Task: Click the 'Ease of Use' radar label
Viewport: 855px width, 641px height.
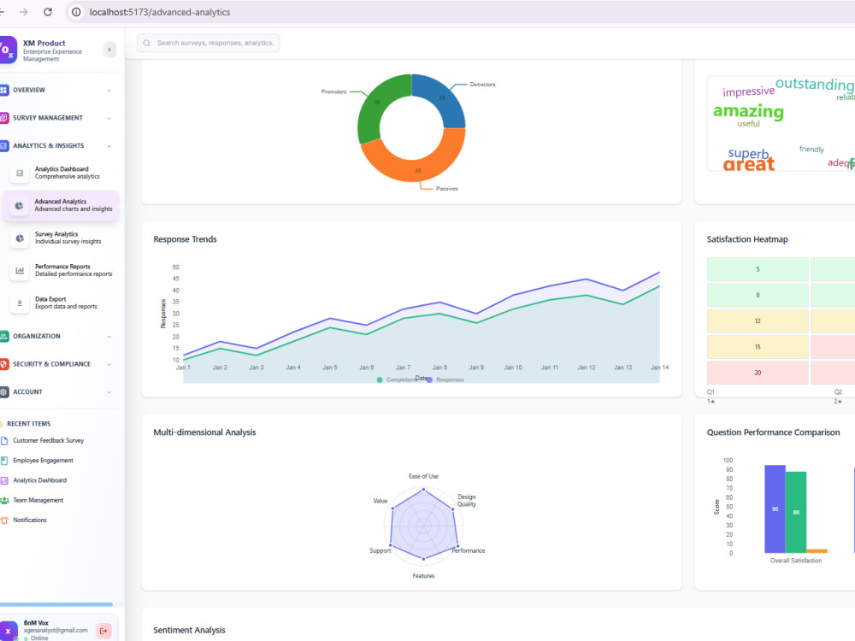Action: pos(424,476)
